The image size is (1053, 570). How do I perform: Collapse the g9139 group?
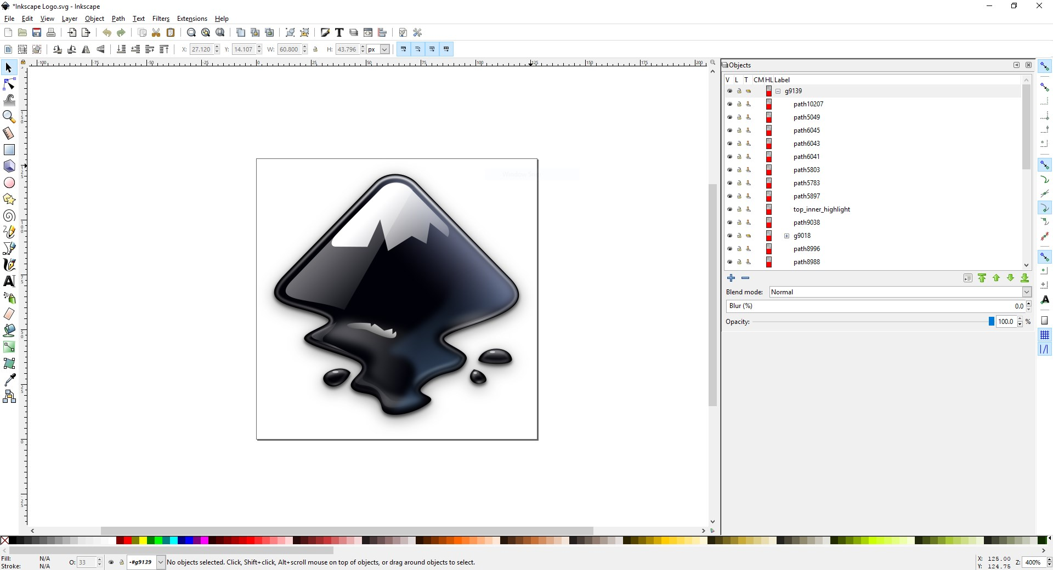tap(779, 91)
